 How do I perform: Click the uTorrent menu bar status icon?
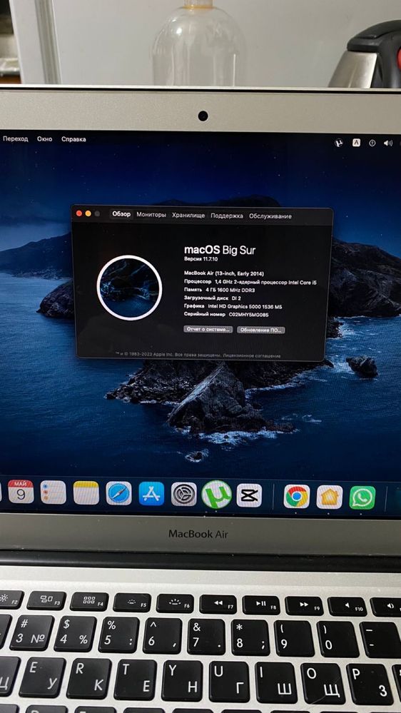[339, 143]
